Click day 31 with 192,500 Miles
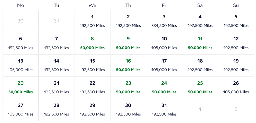Screen dimensions: 256x123 (164, 110)
